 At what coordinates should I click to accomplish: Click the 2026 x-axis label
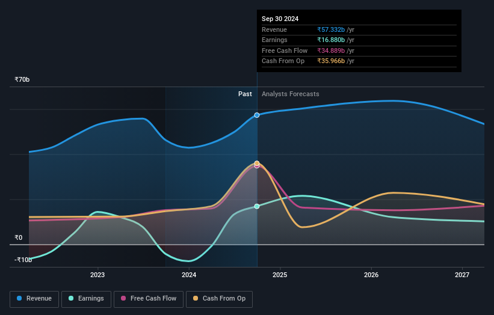pyautogui.click(x=371, y=275)
